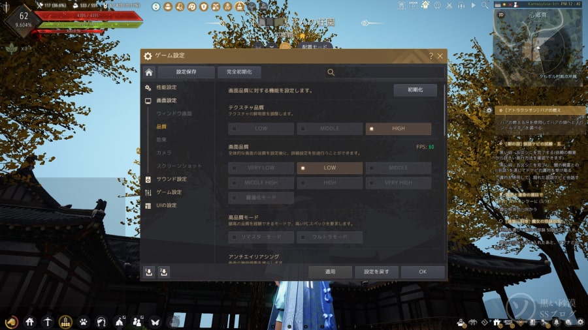588x330 pixels.
Task: Select MIDDLE HIGH screen quality
Action: [261, 183]
